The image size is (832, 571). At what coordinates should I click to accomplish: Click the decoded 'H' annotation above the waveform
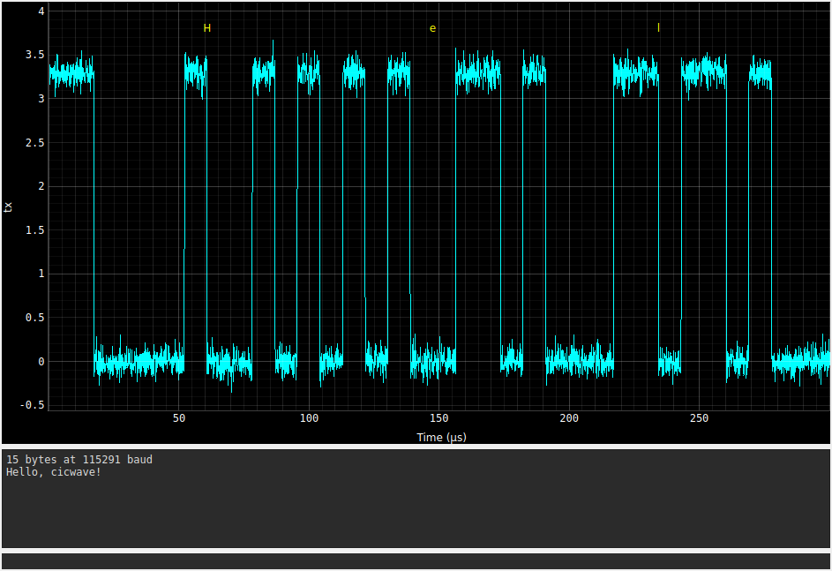[x=207, y=28]
